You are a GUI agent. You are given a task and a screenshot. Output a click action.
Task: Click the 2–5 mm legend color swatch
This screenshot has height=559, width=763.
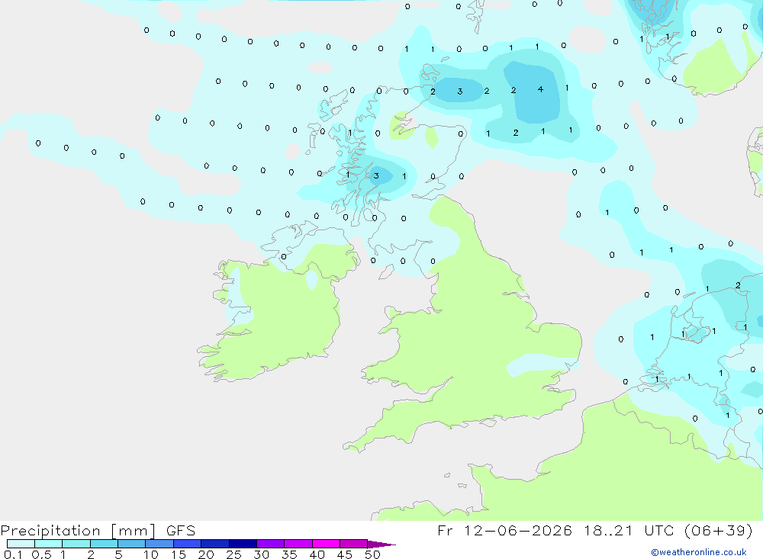pyautogui.click(x=104, y=544)
